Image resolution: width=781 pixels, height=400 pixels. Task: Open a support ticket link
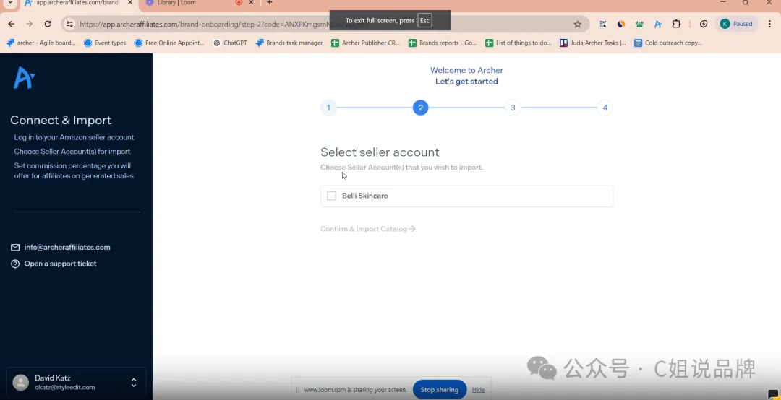(x=60, y=264)
